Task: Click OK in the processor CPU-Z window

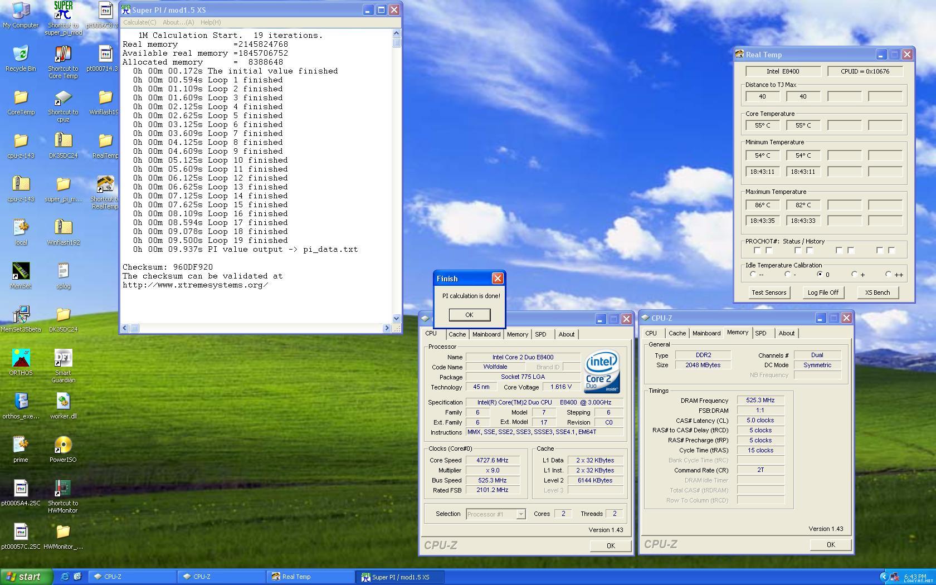Action: [610, 546]
